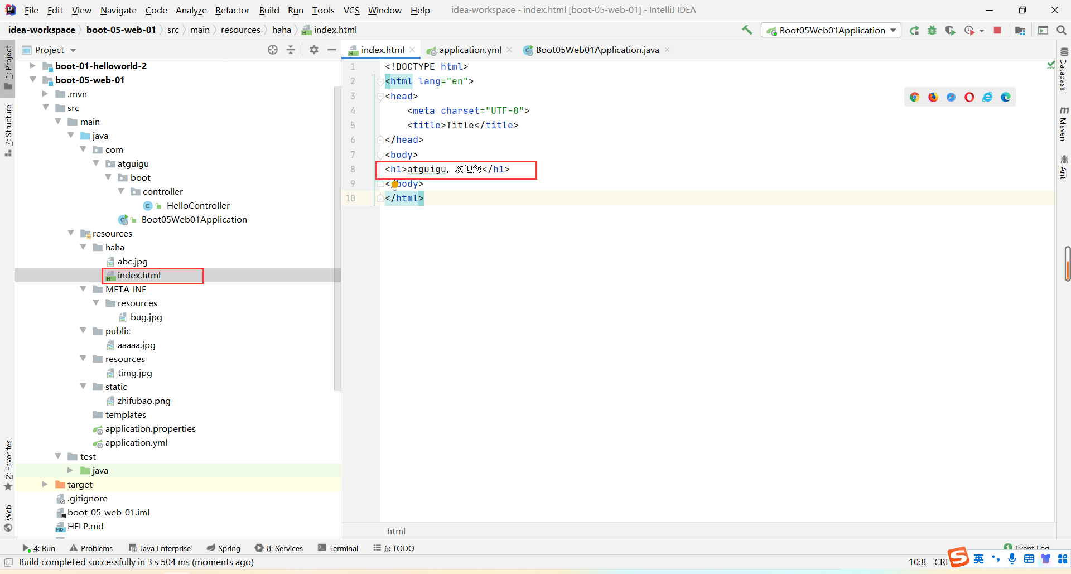Click Project panel's locate file crosshair icon
The height and width of the screenshot is (574, 1071).
point(273,50)
